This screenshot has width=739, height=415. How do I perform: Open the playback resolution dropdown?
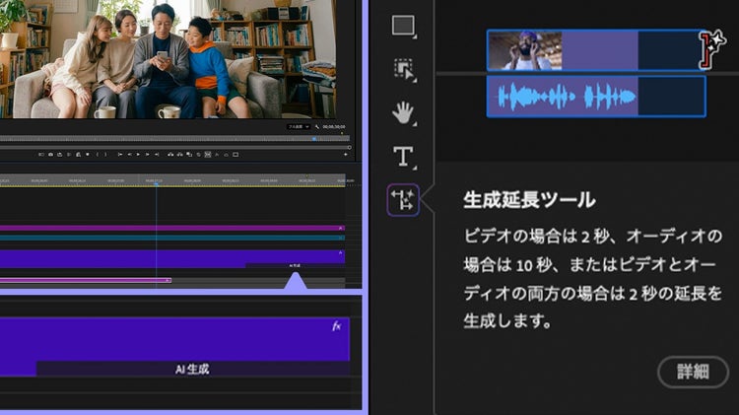299,127
